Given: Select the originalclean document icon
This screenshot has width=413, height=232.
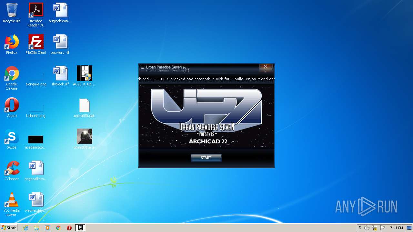Looking at the screenshot, I should pos(60,13).
